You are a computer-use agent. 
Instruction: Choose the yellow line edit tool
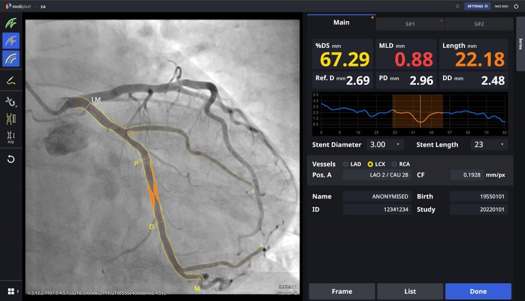pos(11,81)
